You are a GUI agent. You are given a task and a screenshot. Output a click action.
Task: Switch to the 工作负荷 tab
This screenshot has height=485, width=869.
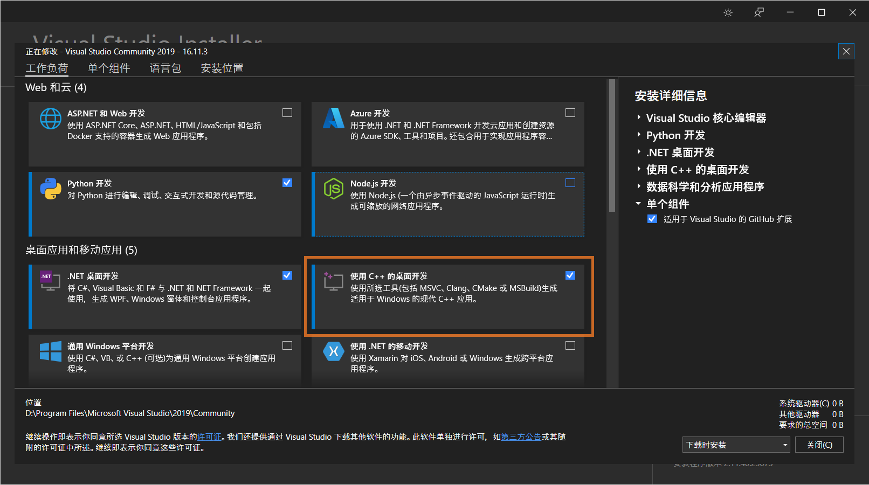click(47, 68)
